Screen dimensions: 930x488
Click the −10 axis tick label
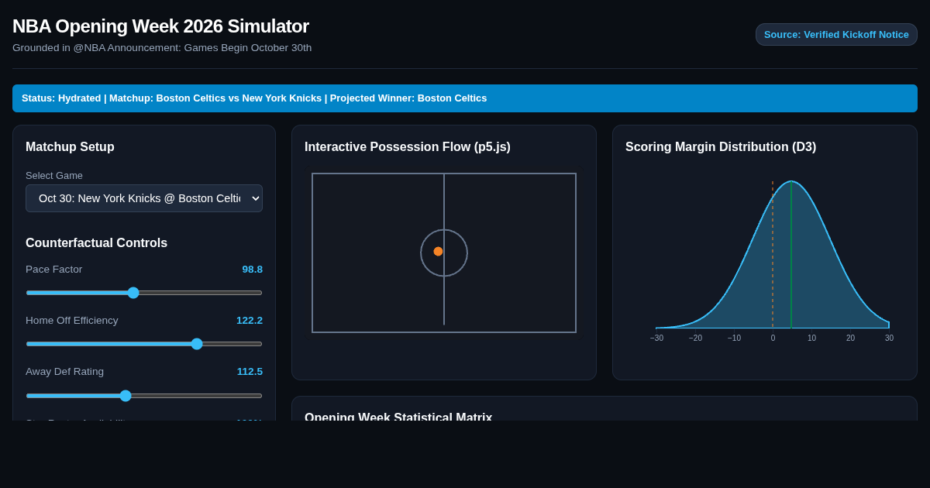coord(734,339)
